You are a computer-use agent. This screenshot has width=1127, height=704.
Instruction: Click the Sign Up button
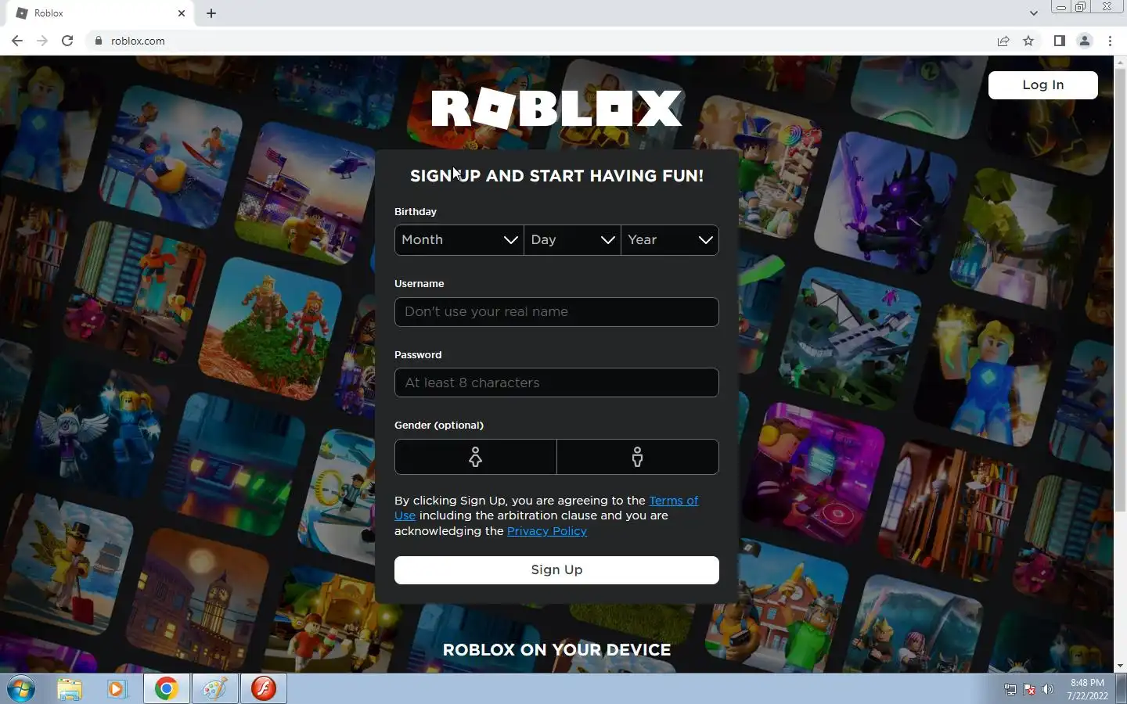[556, 570]
